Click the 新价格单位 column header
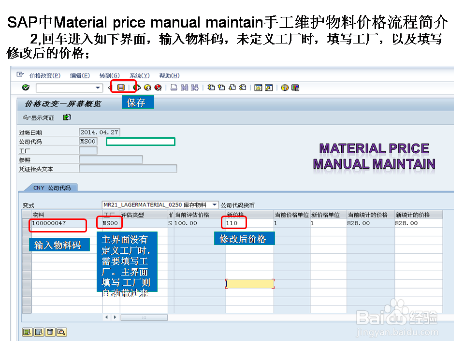This screenshot has width=464, height=348. (x=328, y=215)
